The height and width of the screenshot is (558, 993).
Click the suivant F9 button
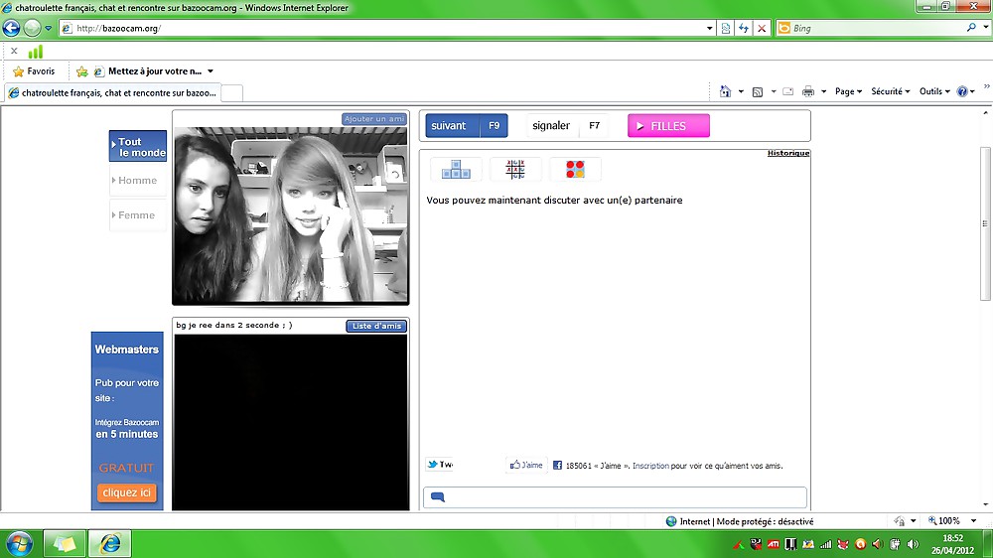pyautogui.click(x=467, y=125)
